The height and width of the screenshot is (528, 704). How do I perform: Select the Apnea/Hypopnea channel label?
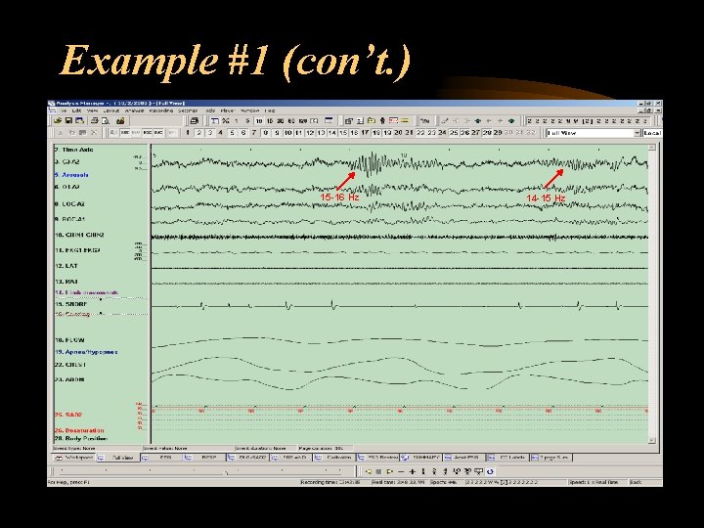[86, 352]
